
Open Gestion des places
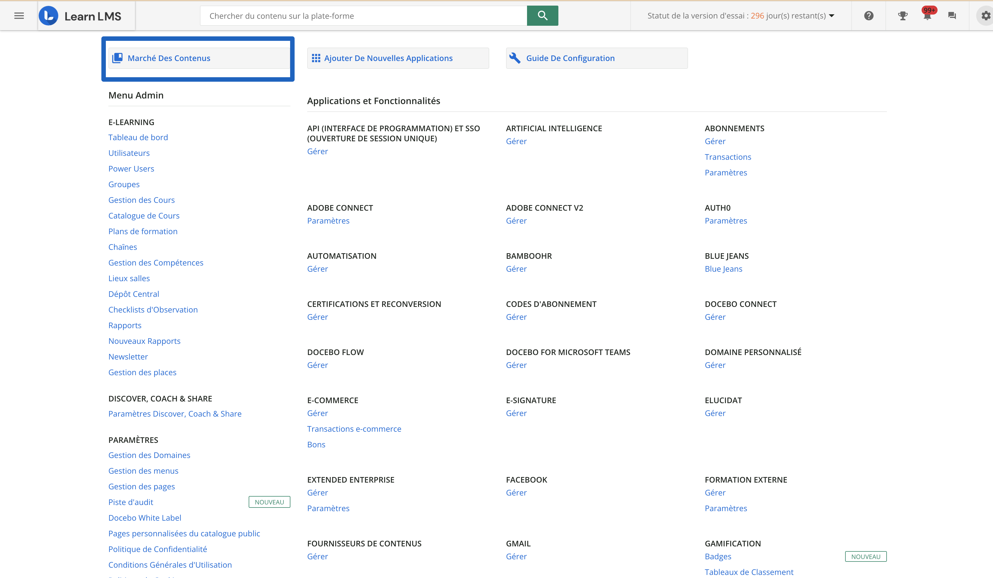[x=142, y=372]
